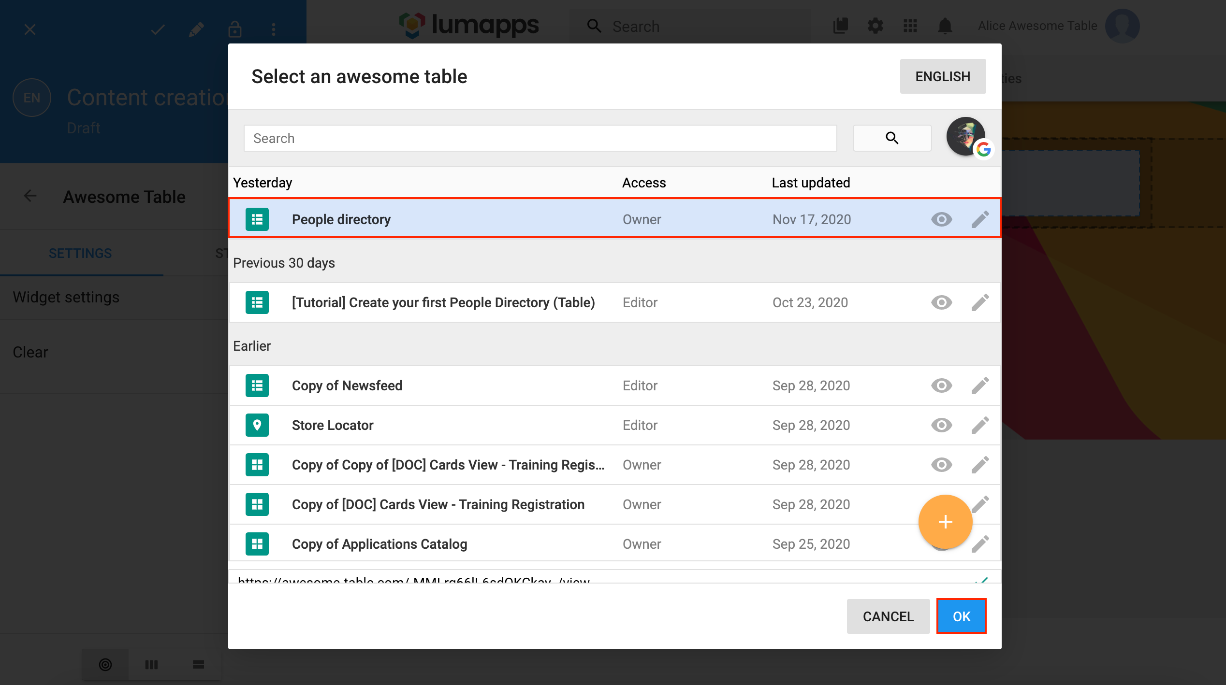This screenshot has height=685, width=1226.
Task: Click the target view icon in bottom toolbar
Action: pyautogui.click(x=105, y=665)
